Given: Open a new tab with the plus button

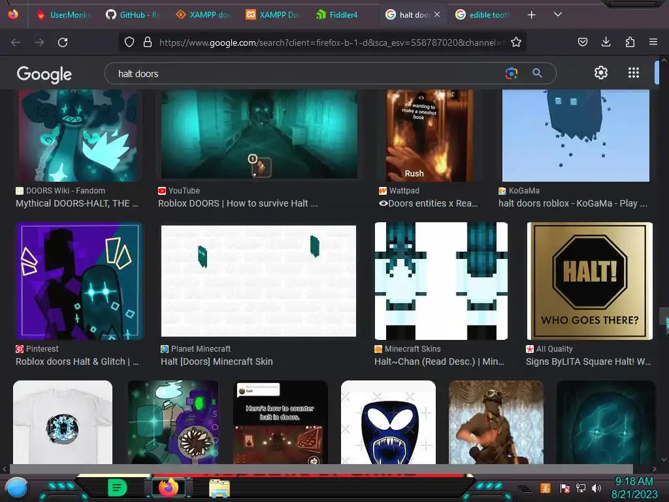Looking at the screenshot, I should coord(531,15).
